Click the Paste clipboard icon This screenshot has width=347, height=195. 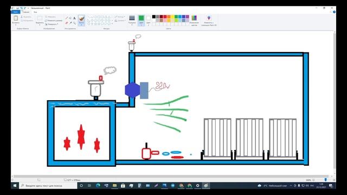[x=16, y=18]
